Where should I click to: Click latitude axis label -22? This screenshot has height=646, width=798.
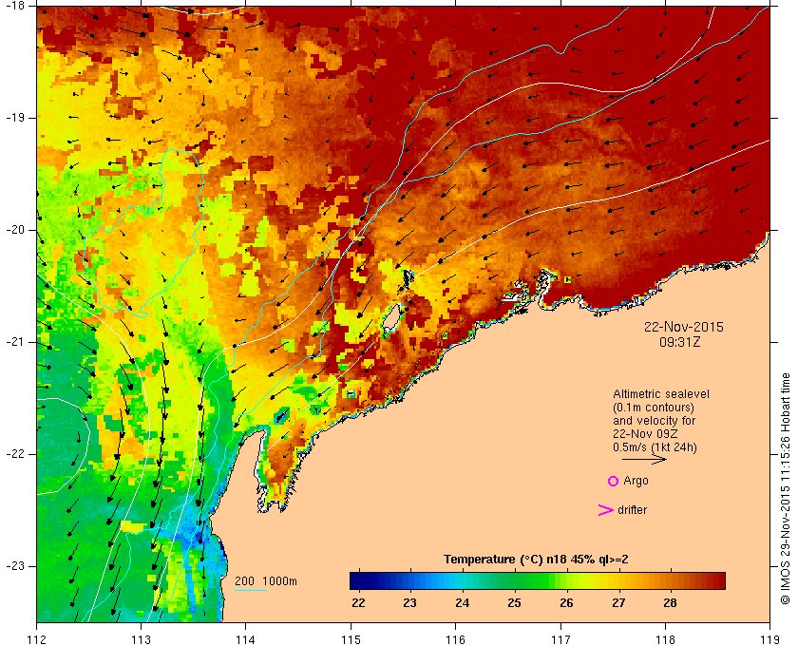[13, 453]
